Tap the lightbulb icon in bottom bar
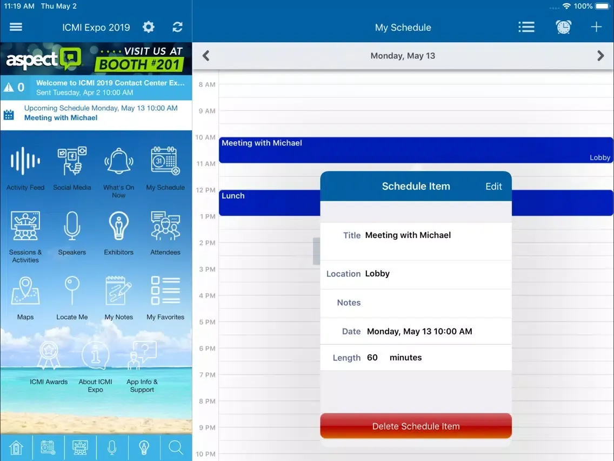The width and height of the screenshot is (614, 461). coord(144,447)
